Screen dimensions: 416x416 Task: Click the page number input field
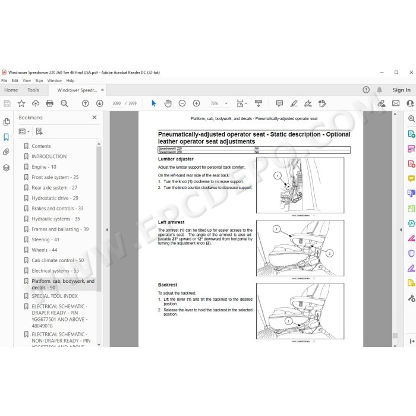(116, 103)
